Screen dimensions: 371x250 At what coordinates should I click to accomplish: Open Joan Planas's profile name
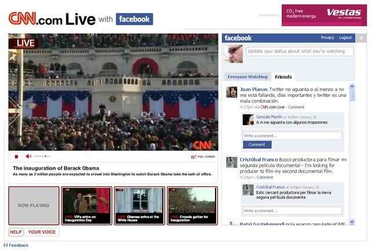pyautogui.click(x=254, y=89)
